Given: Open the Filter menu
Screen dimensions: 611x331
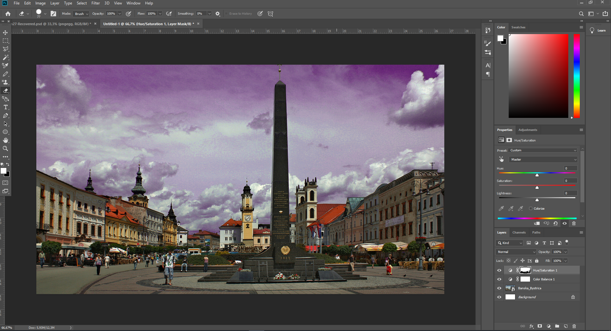Looking at the screenshot, I should pyautogui.click(x=96, y=3).
